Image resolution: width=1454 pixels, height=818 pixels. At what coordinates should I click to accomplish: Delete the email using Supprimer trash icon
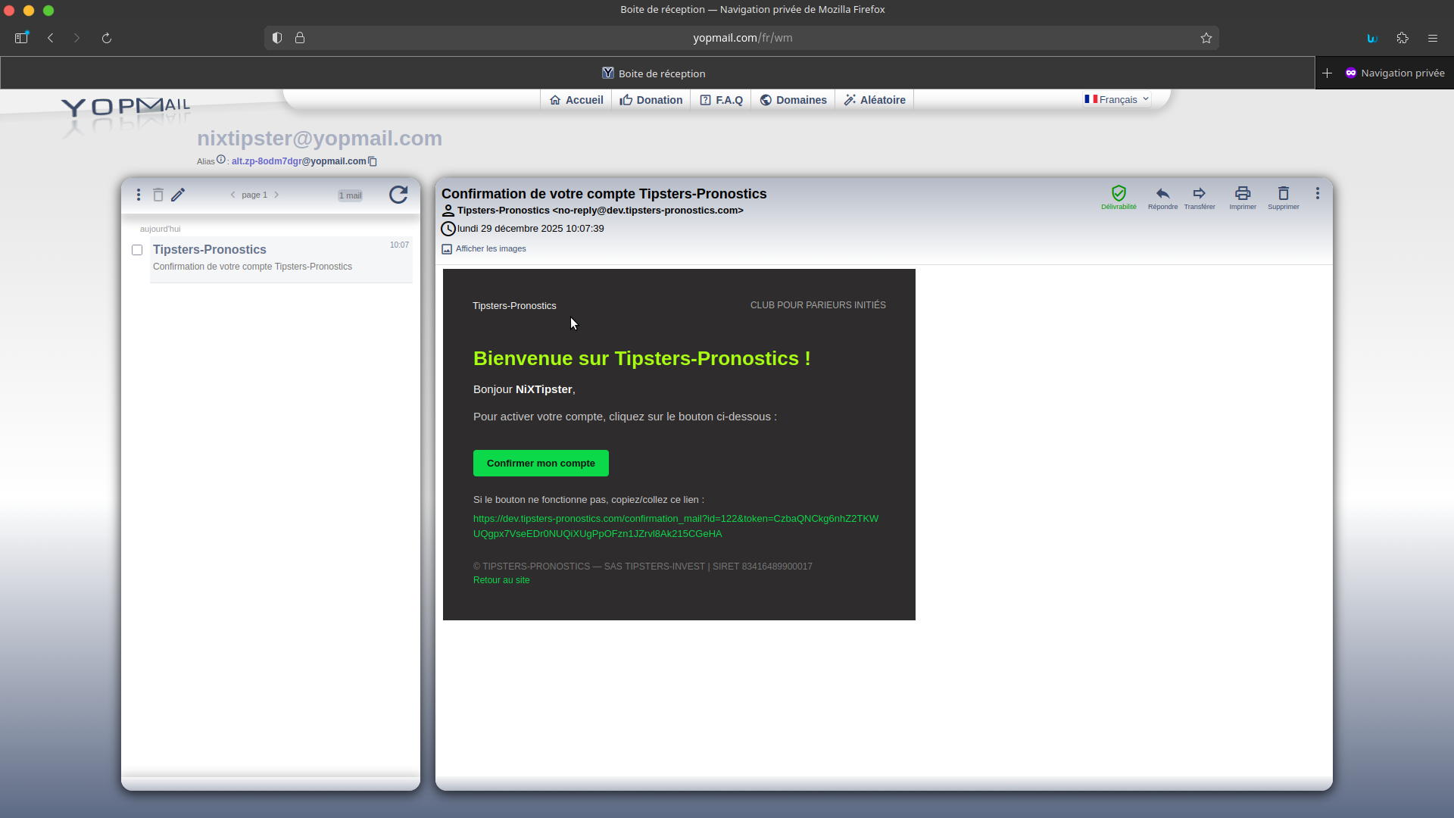coord(1283,194)
